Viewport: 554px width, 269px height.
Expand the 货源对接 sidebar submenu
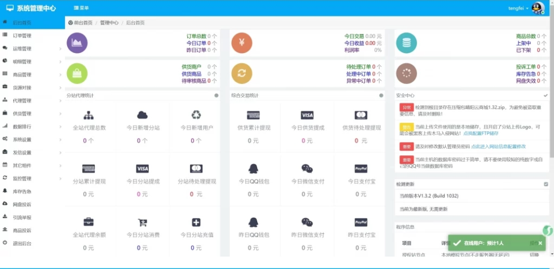(x=33, y=87)
